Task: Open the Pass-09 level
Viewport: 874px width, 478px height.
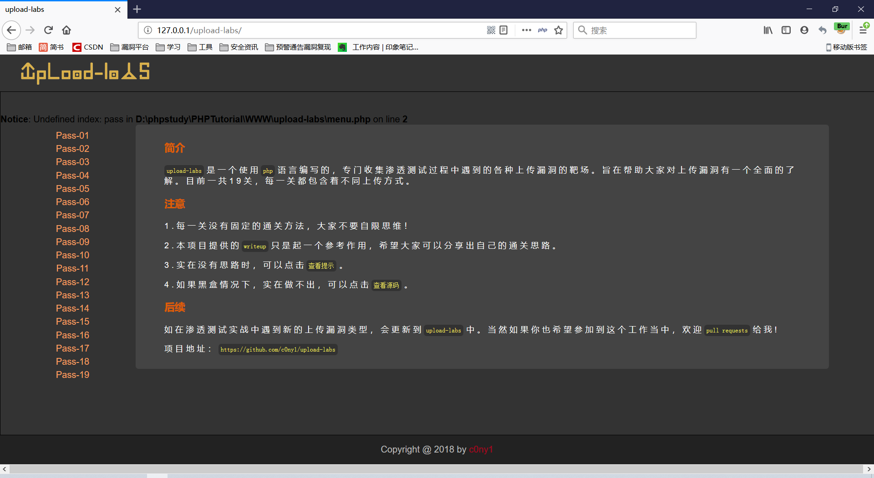Action: point(72,242)
